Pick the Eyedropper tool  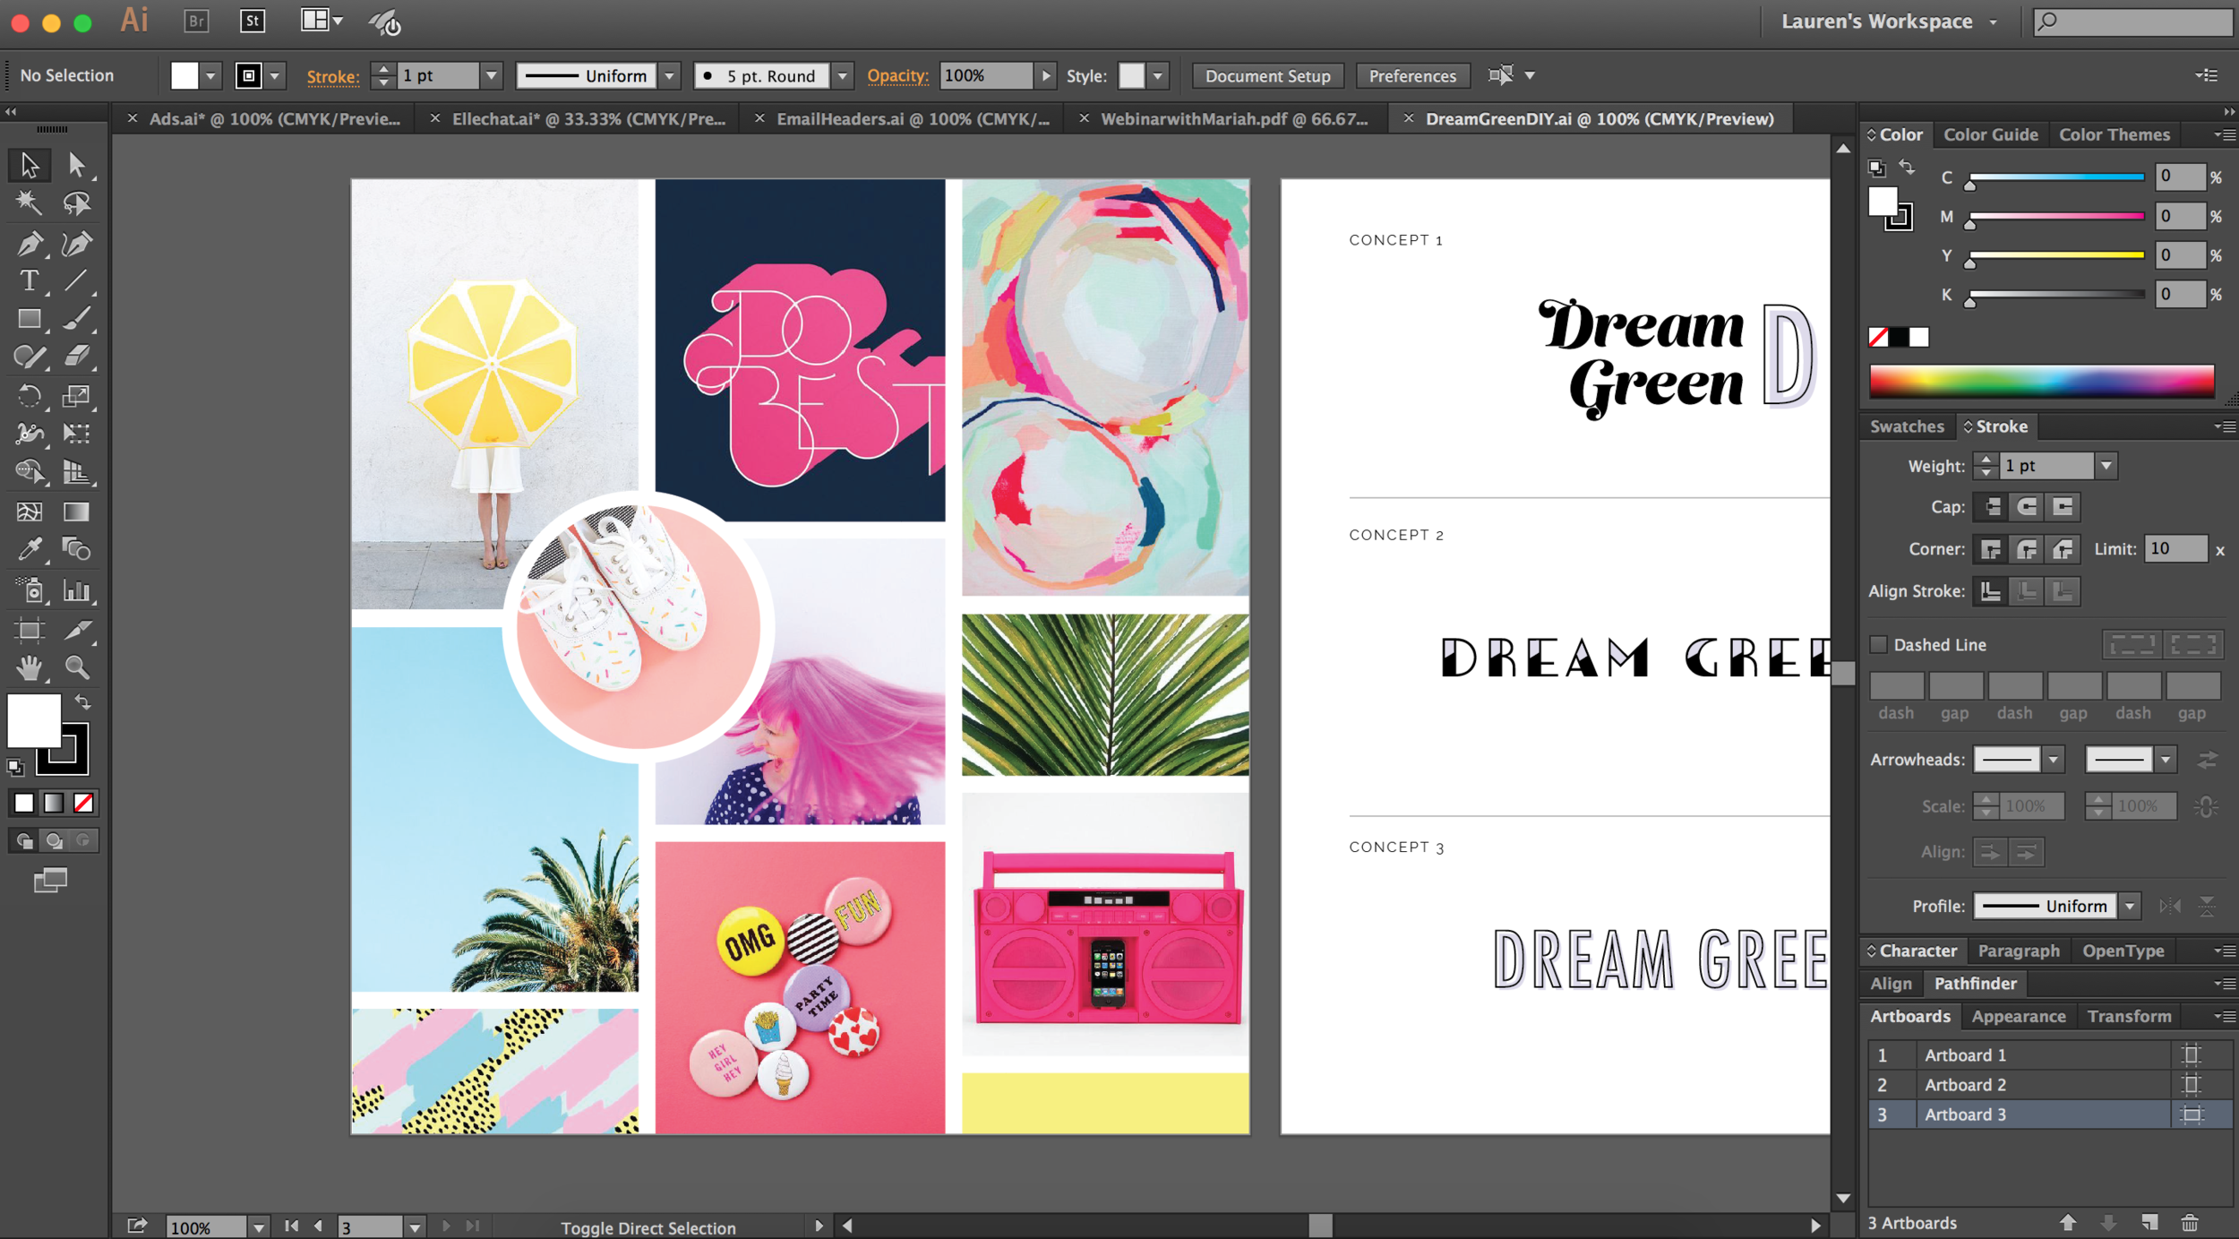(x=29, y=549)
